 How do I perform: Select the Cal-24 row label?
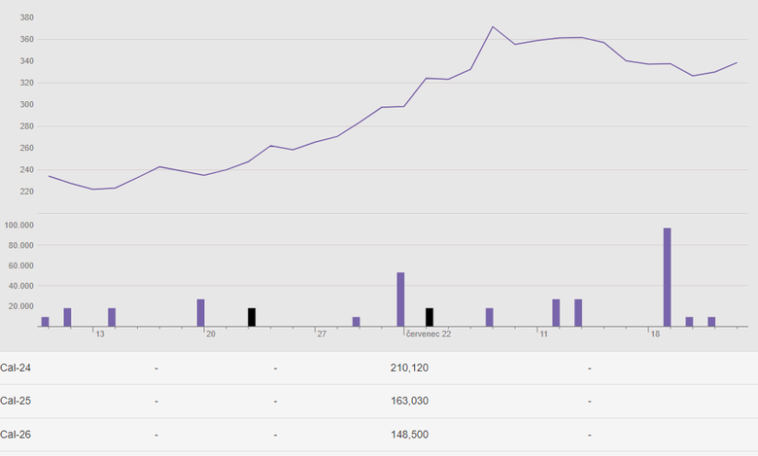click(16, 368)
